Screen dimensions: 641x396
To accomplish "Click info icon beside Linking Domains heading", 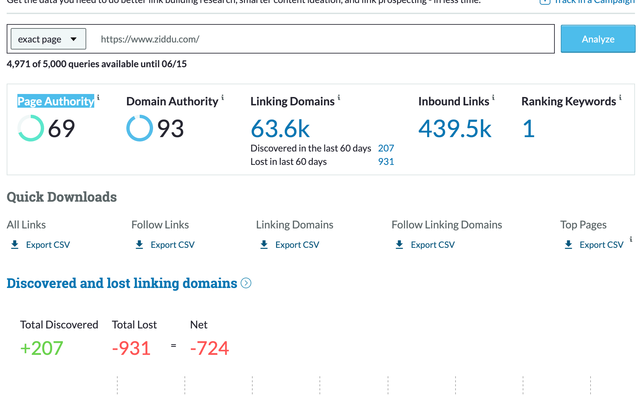I will [x=339, y=98].
